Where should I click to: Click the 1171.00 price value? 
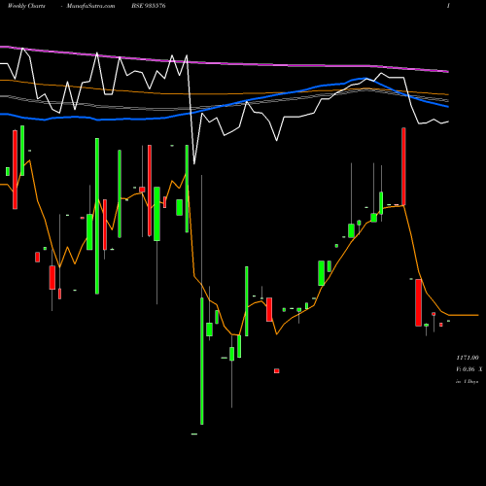(468, 358)
